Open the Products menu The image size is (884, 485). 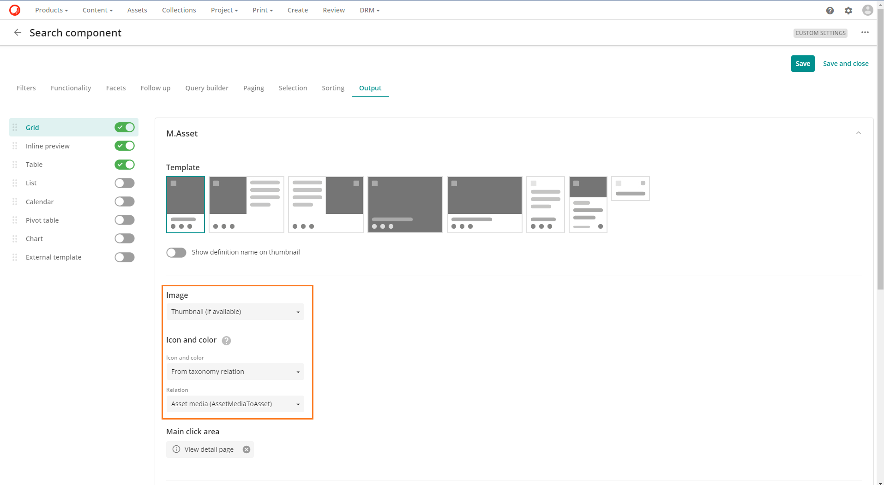pyautogui.click(x=51, y=10)
